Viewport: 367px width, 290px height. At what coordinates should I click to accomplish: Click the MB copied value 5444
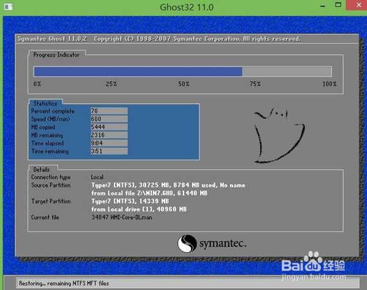tap(109, 127)
